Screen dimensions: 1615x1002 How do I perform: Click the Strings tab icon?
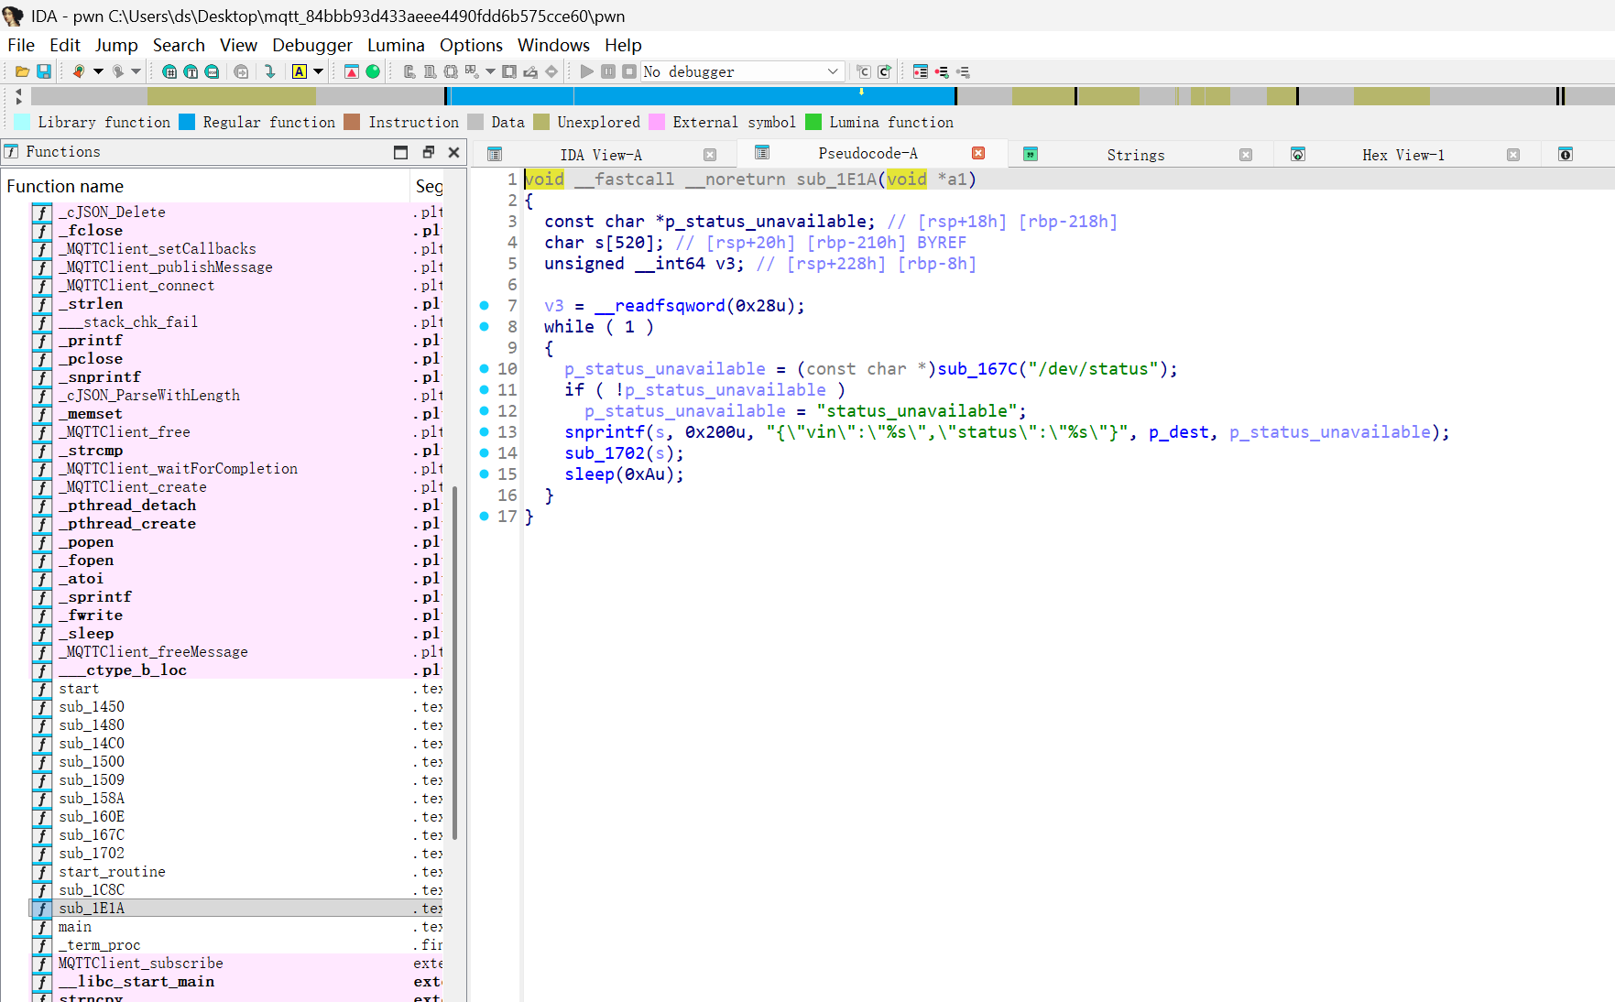[1031, 155]
